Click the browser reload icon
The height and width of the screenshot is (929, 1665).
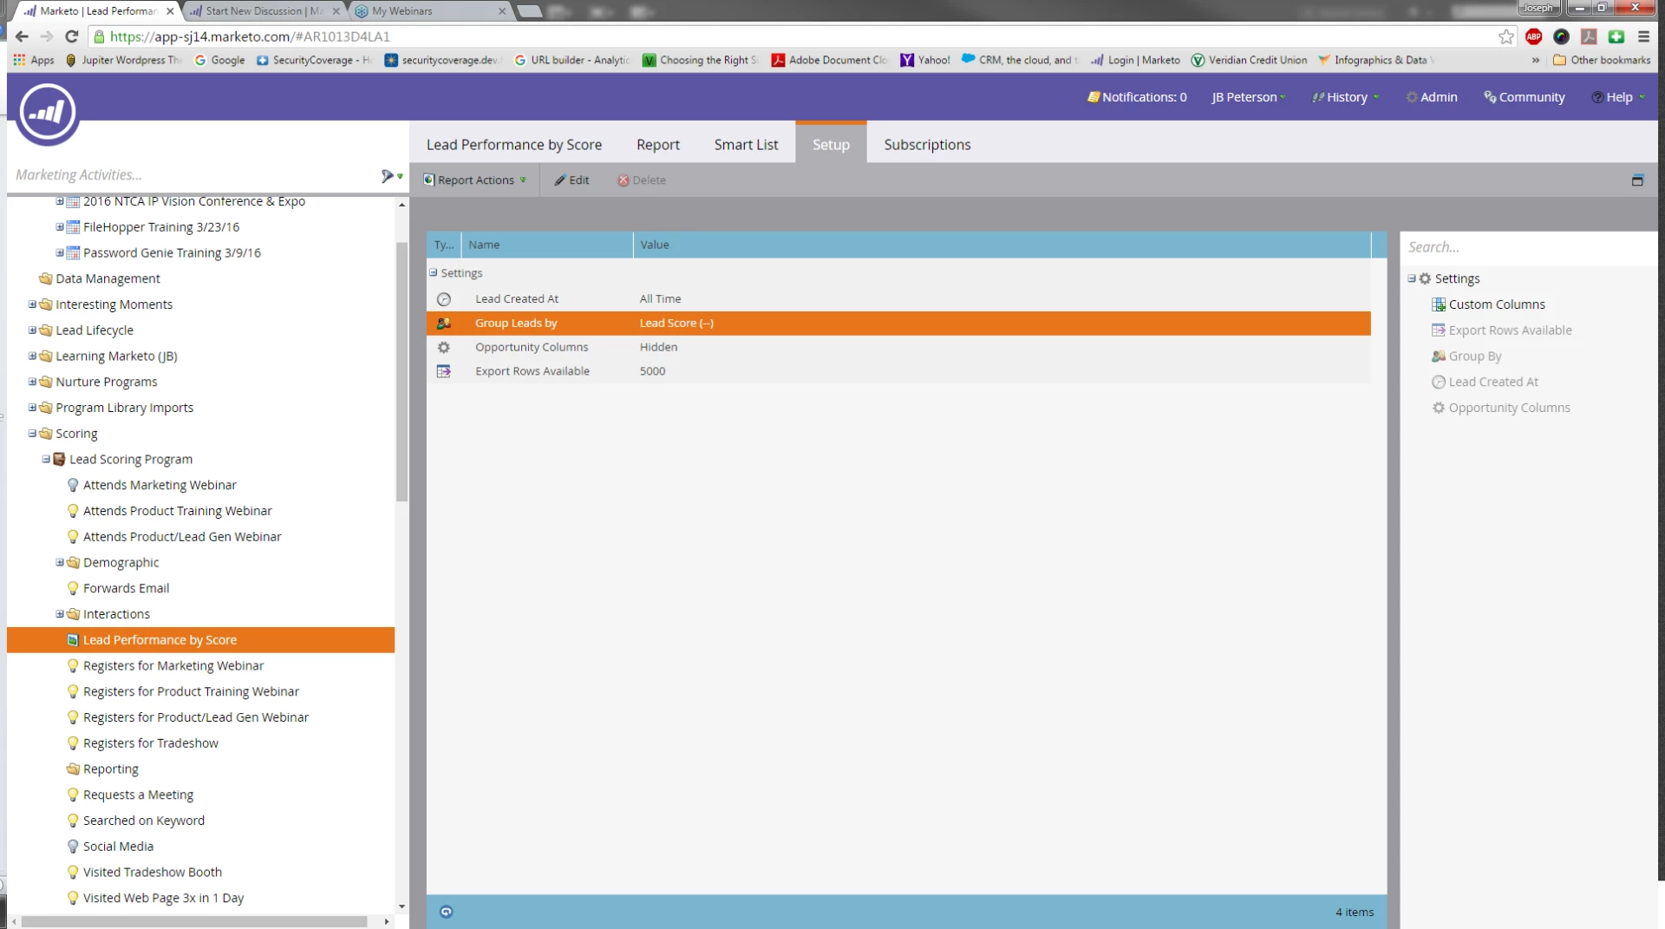click(x=72, y=36)
